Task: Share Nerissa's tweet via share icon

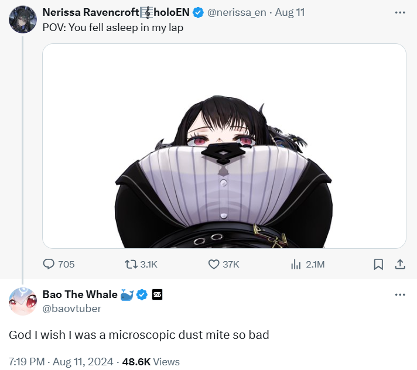Action: 400,264
